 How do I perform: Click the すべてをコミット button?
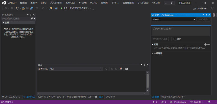(x=160, y=39)
